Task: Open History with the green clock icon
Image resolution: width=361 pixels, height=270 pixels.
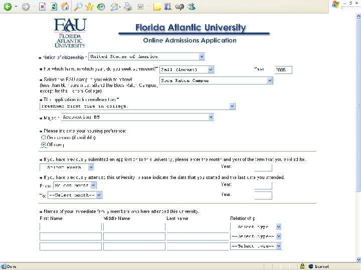Action: click(x=101, y=7)
